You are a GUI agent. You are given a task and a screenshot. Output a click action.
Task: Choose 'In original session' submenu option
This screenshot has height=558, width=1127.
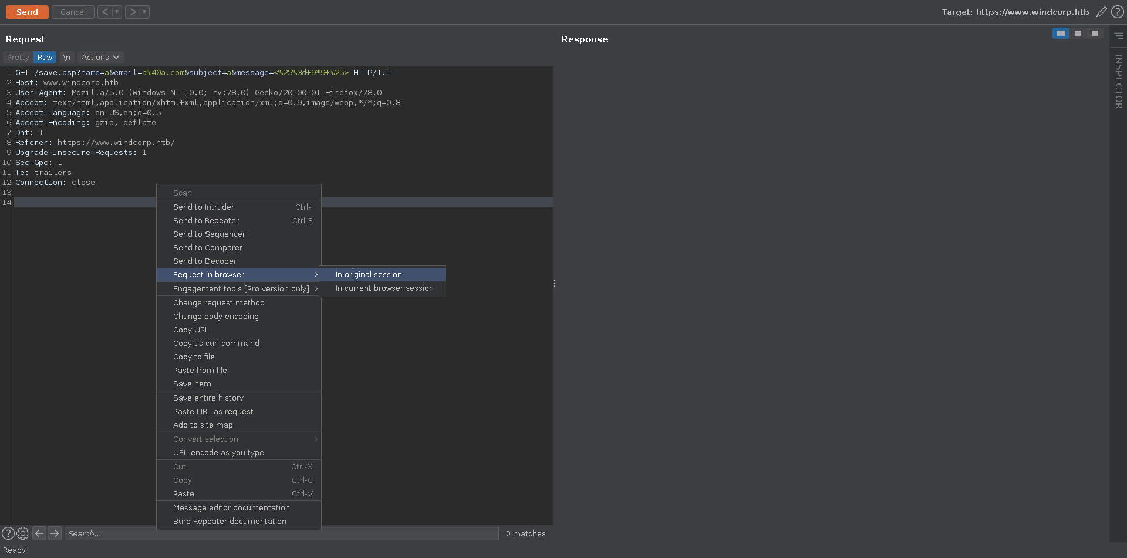tap(369, 275)
